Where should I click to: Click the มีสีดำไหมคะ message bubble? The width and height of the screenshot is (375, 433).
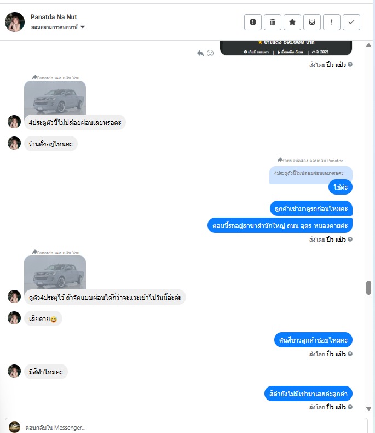pyautogui.click(x=46, y=372)
